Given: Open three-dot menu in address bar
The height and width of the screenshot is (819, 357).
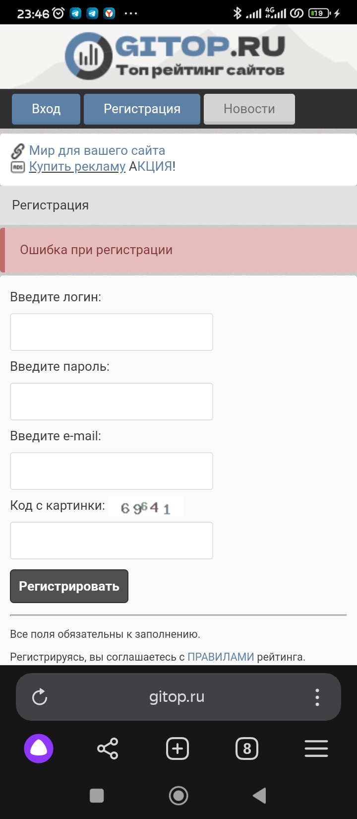Looking at the screenshot, I should [317, 697].
